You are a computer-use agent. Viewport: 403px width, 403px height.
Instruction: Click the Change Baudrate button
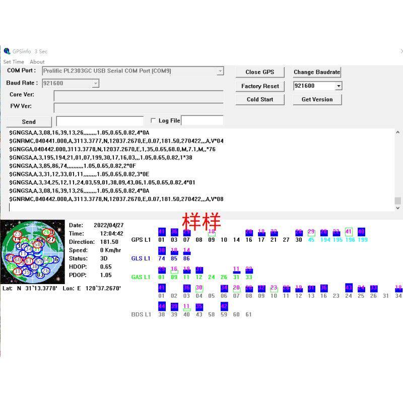click(317, 72)
